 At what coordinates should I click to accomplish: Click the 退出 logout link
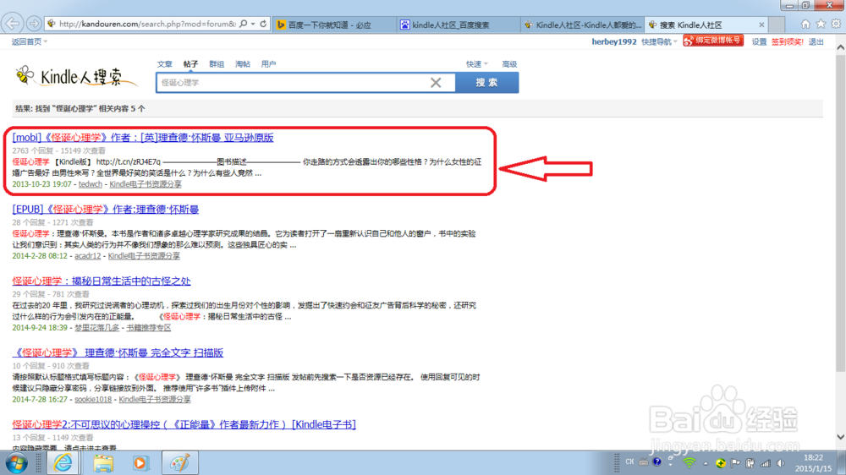[816, 41]
